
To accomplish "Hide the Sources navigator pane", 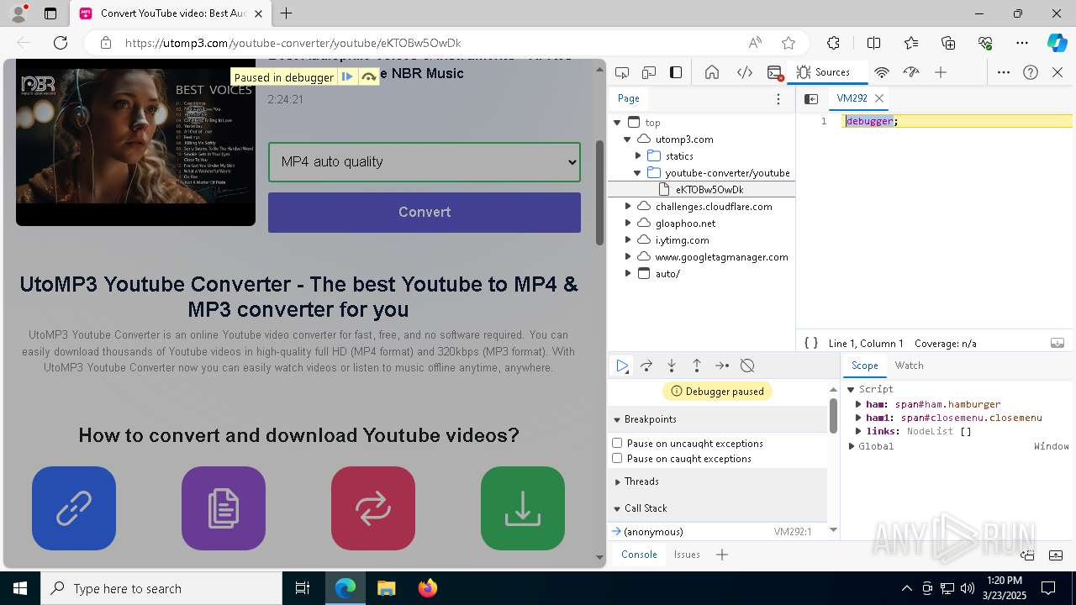I will pyautogui.click(x=811, y=98).
